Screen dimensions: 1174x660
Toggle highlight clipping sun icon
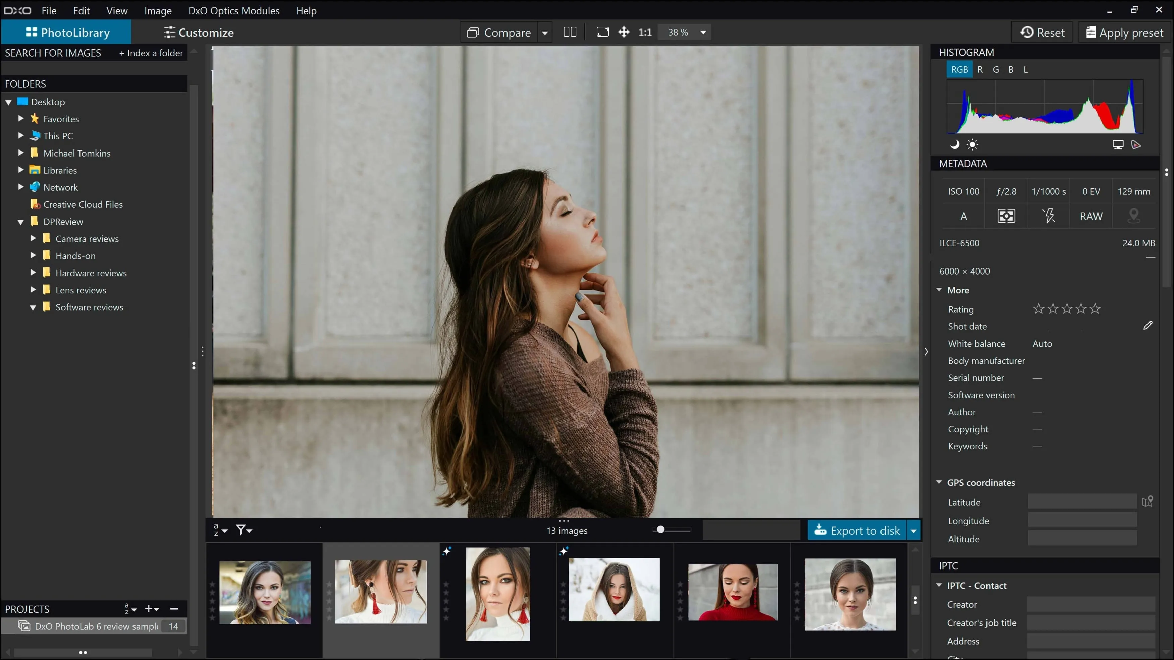pyautogui.click(x=972, y=145)
